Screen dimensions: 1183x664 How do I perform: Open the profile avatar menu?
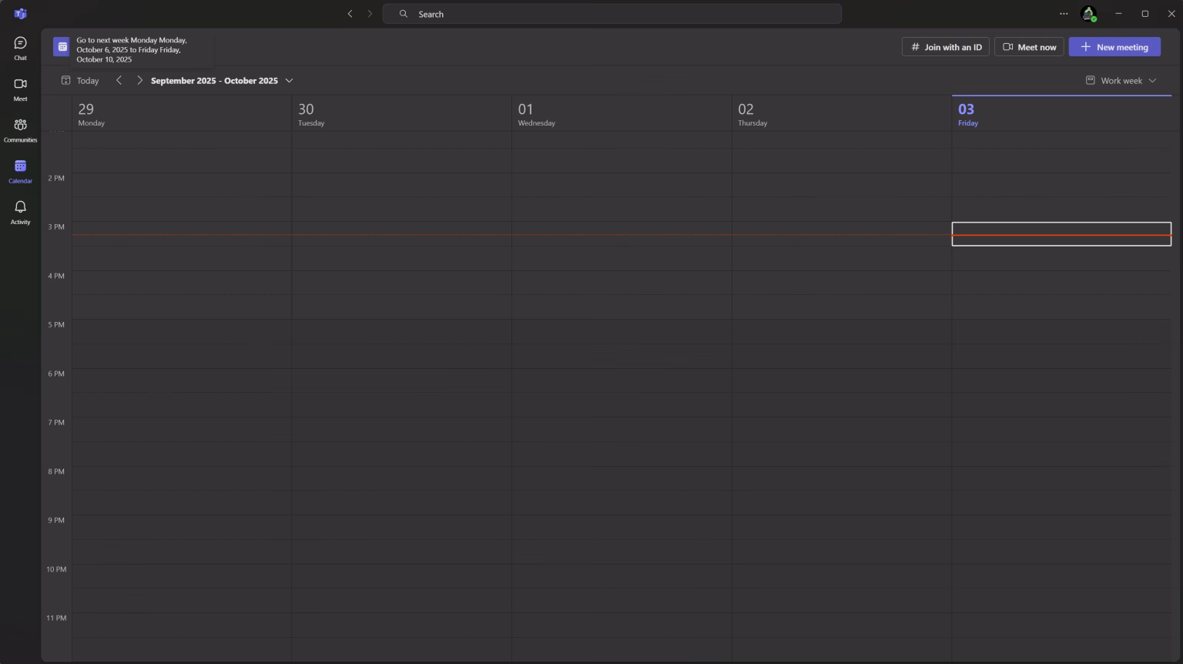(1087, 14)
